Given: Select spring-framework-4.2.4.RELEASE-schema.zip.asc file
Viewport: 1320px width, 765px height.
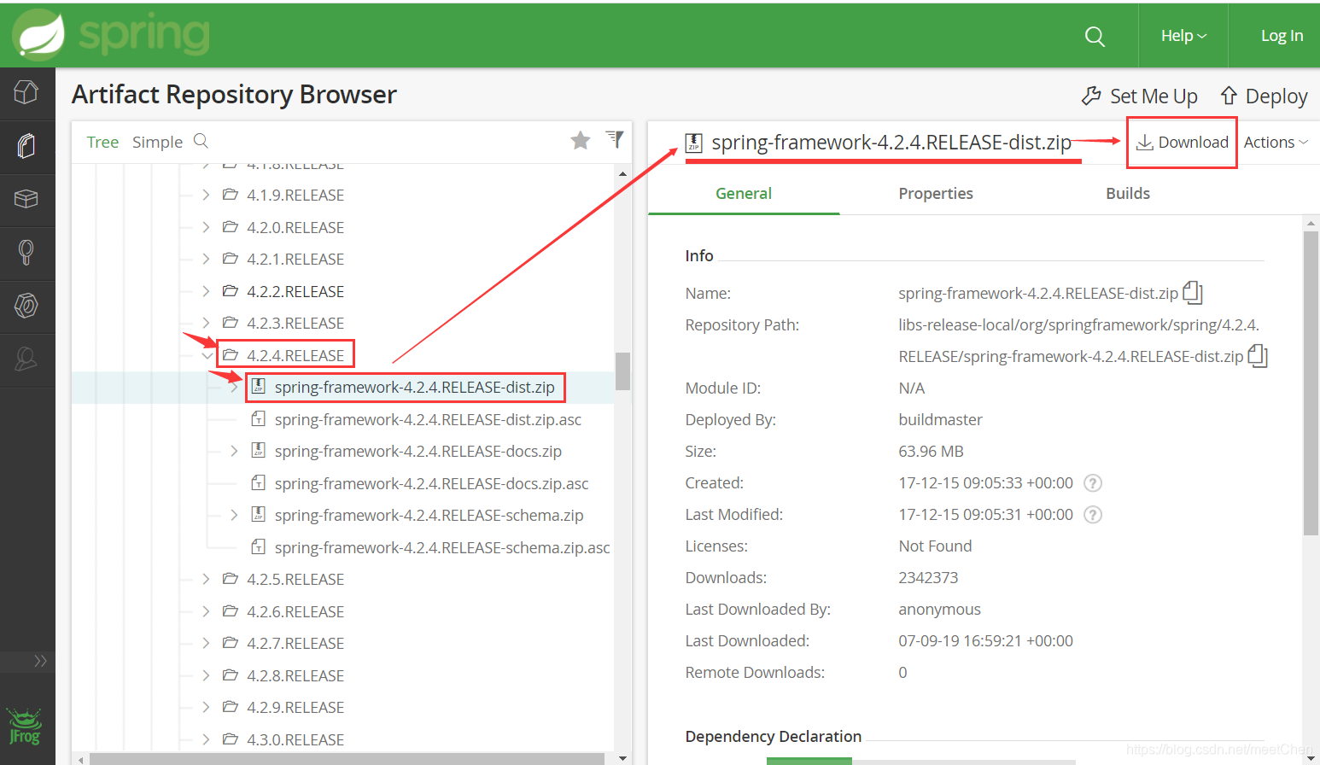Looking at the screenshot, I should point(442,547).
